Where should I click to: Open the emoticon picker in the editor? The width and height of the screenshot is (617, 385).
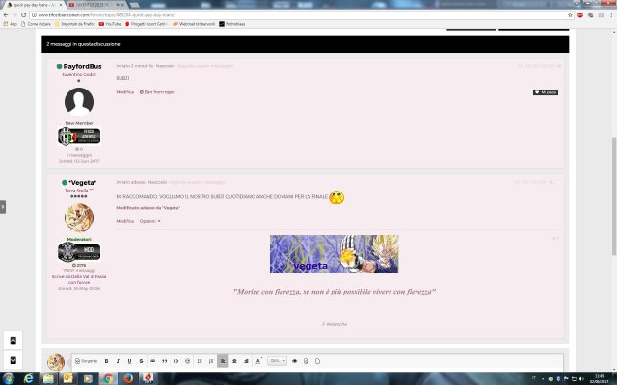[188, 361]
